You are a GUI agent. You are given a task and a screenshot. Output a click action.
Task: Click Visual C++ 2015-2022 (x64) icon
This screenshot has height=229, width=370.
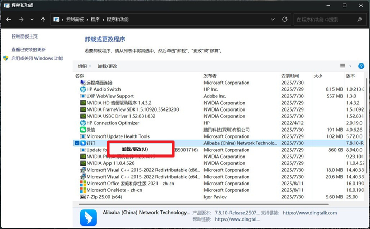pos(83,177)
